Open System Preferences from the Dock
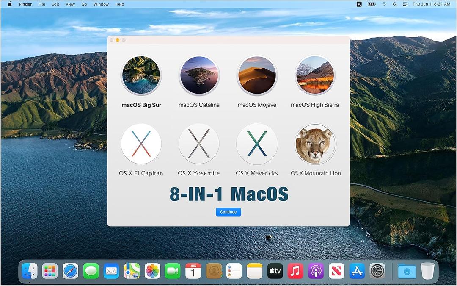 (x=377, y=271)
